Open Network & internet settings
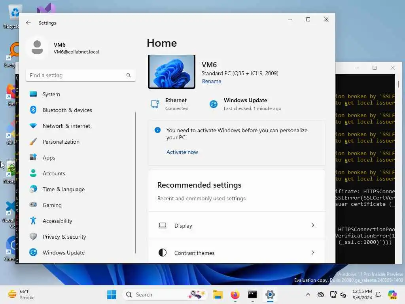 80,126
